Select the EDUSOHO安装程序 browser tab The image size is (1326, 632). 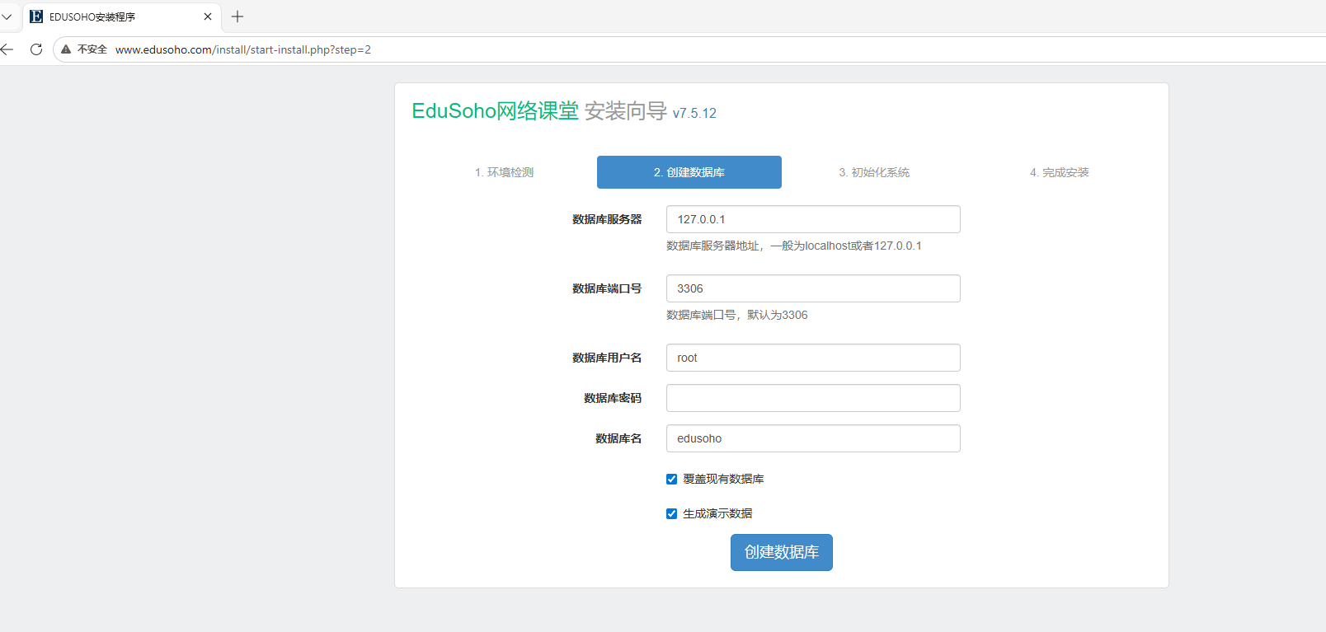[x=122, y=16]
